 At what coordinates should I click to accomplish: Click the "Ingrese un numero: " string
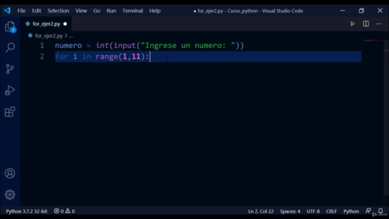(188, 46)
